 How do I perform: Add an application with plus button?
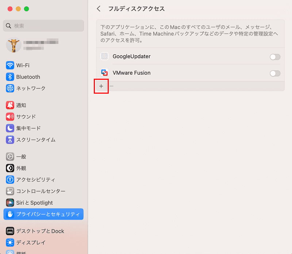point(101,86)
